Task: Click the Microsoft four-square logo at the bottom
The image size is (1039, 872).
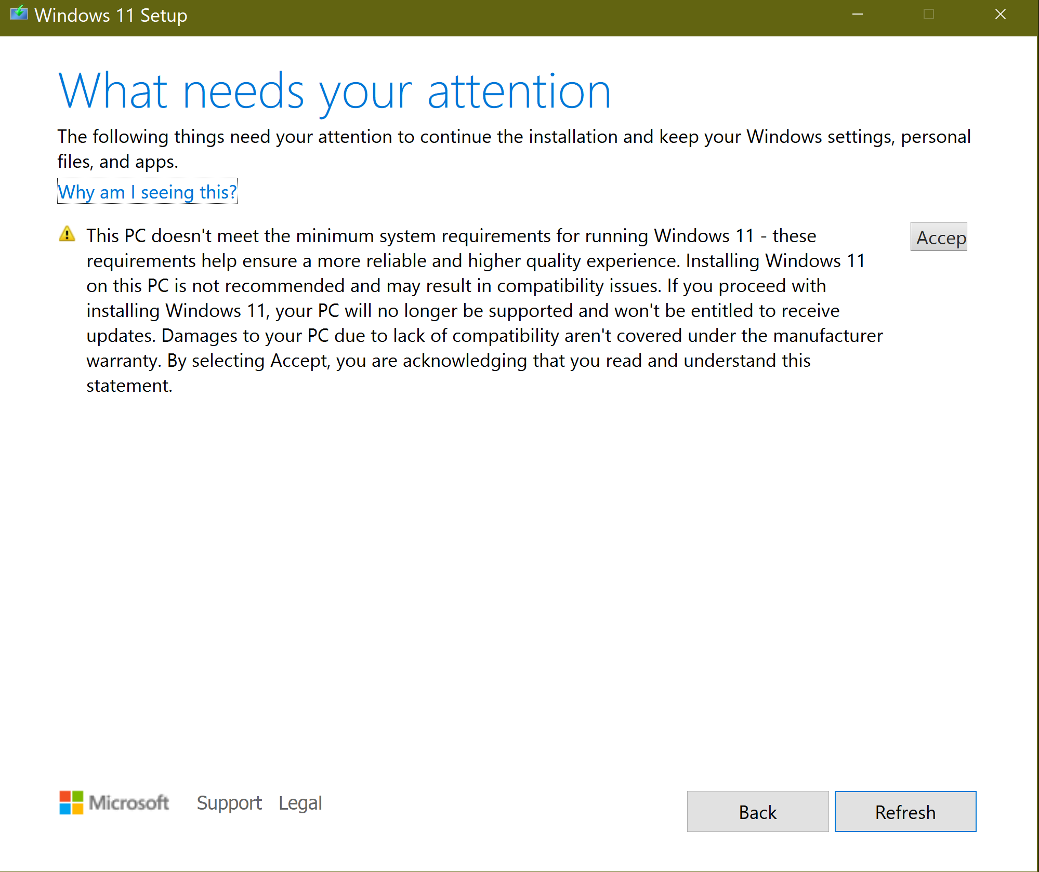Action: (x=71, y=802)
